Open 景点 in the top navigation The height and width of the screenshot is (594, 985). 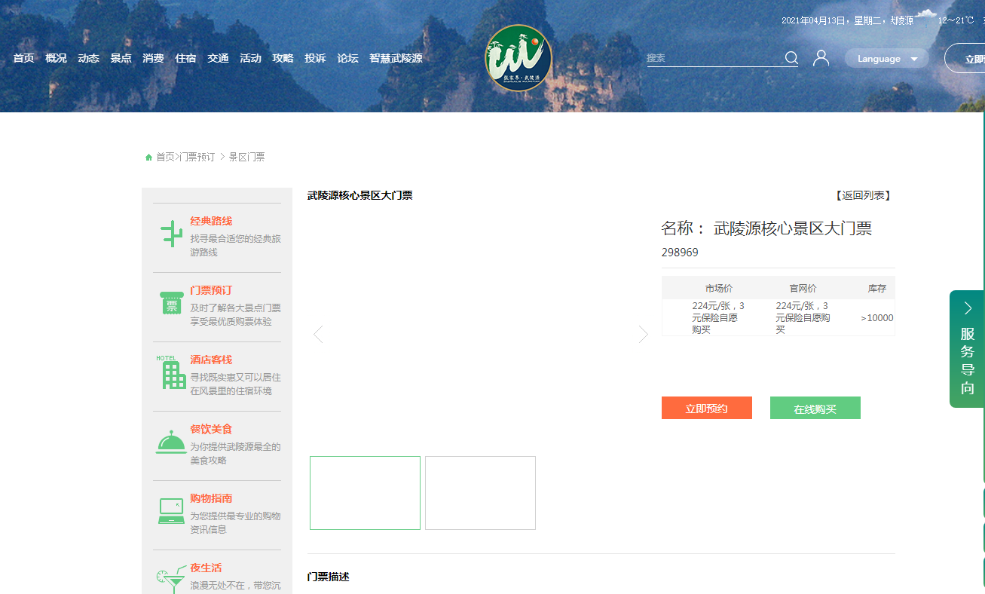(121, 58)
